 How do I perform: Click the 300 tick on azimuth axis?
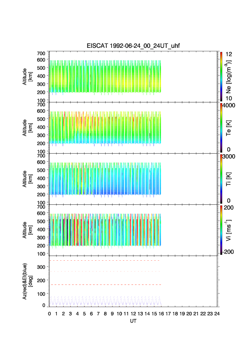click(41, 267)
